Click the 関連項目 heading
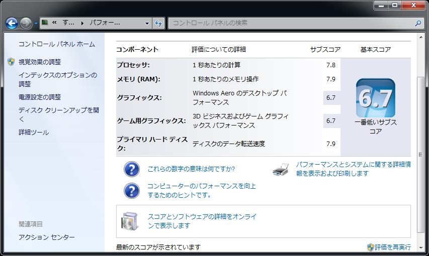The height and width of the screenshot is (256, 429). pos(31,224)
